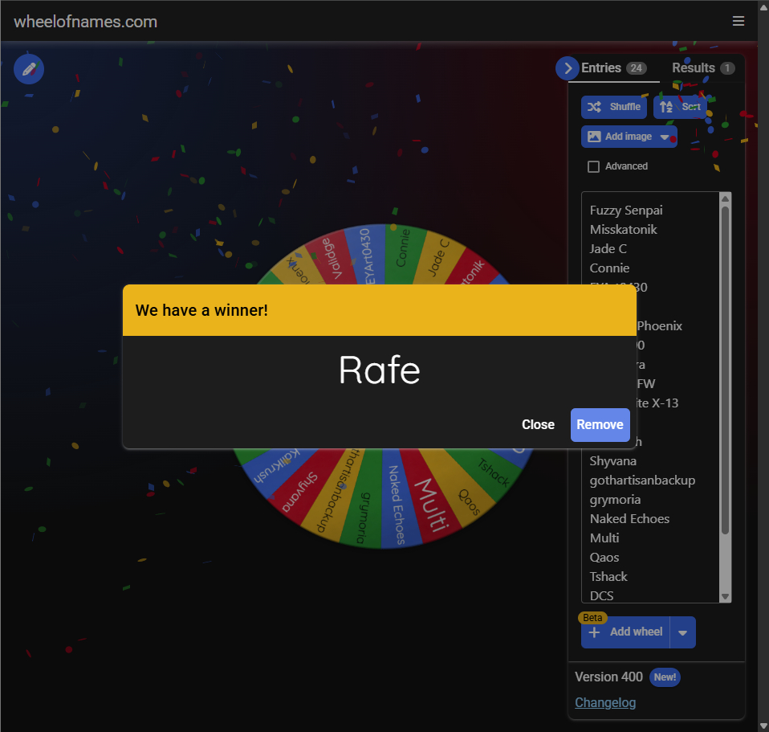Click the Add image button
Screen dimensions: 769x732
(x=620, y=137)
